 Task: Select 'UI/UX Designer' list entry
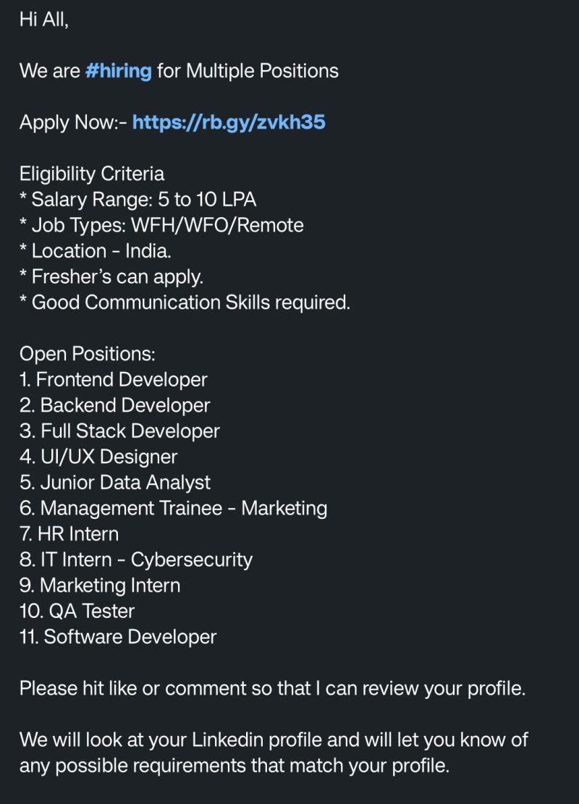(x=98, y=457)
